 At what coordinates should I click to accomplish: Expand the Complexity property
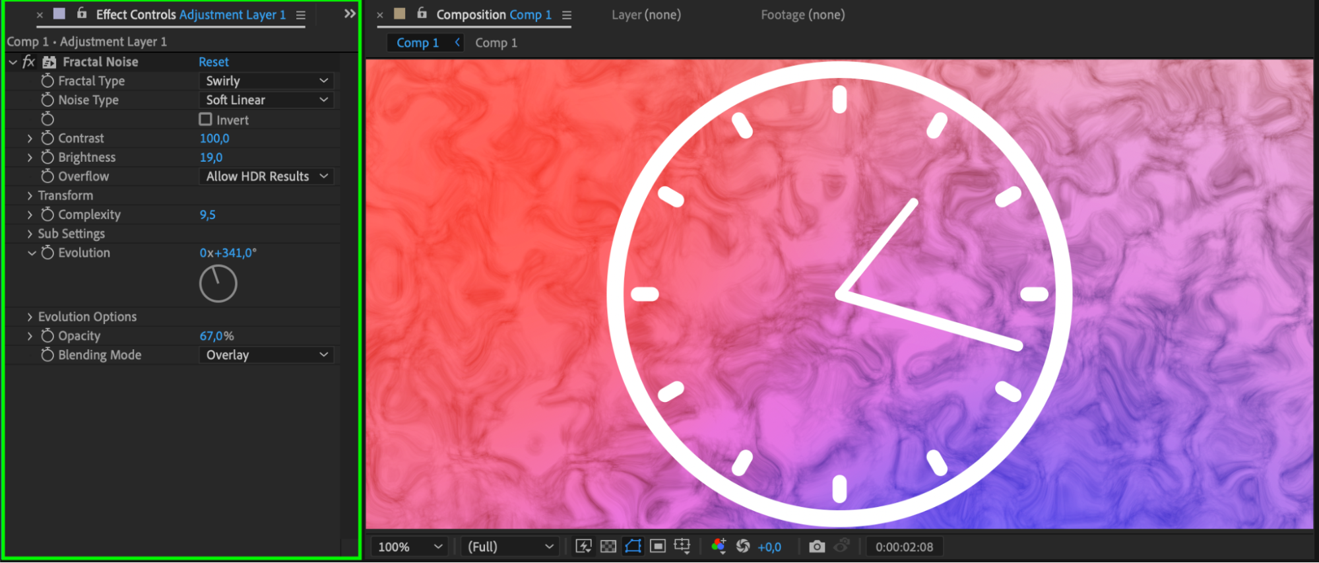30,215
